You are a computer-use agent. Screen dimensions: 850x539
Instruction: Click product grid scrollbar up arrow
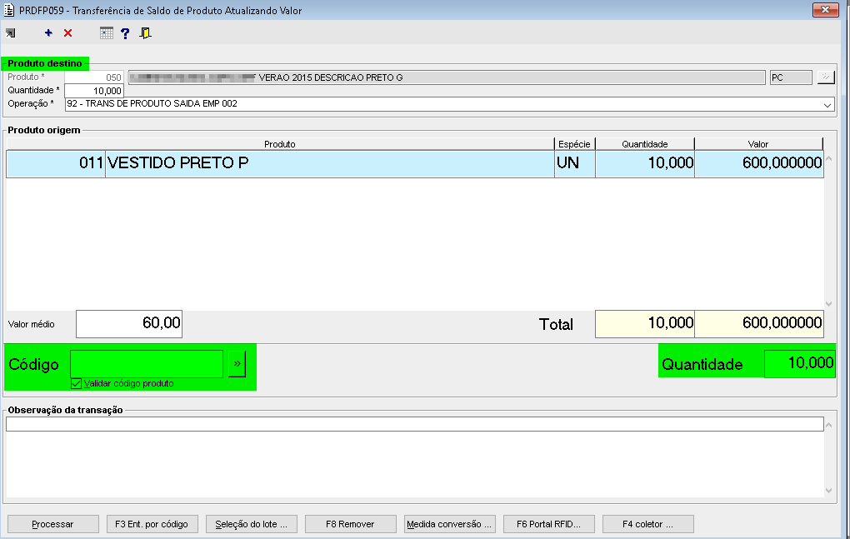pyautogui.click(x=829, y=159)
